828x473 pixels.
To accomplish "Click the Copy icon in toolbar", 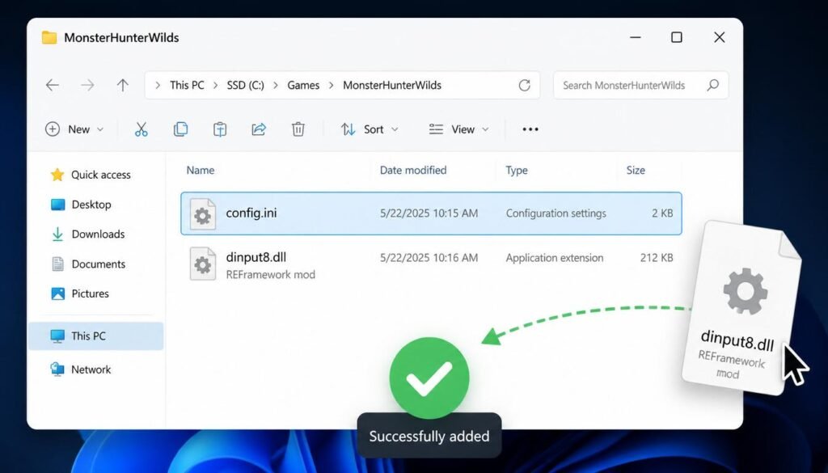I will pyautogui.click(x=180, y=129).
